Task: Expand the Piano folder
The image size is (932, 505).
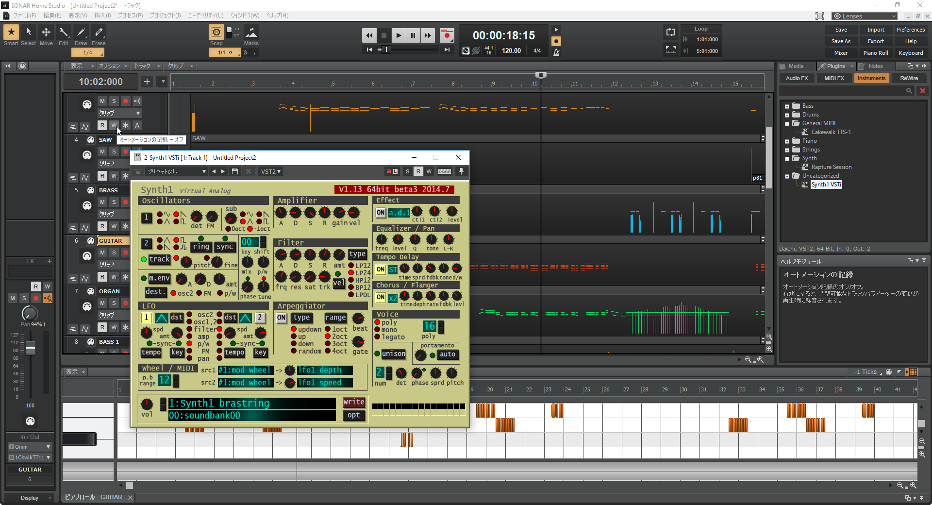Action: point(787,141)
